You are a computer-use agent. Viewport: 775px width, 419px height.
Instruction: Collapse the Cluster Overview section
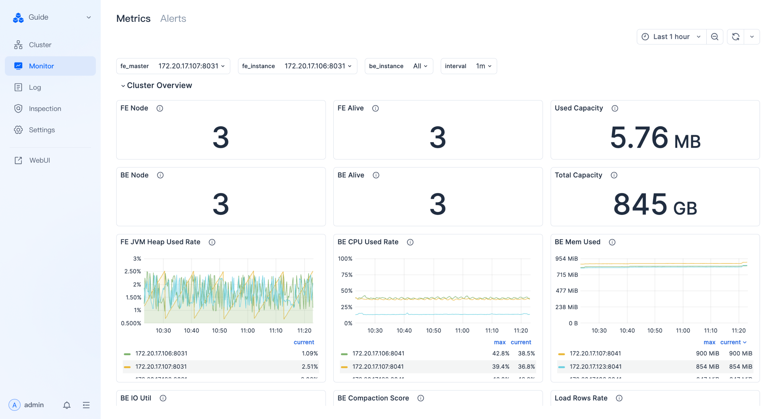122,85
